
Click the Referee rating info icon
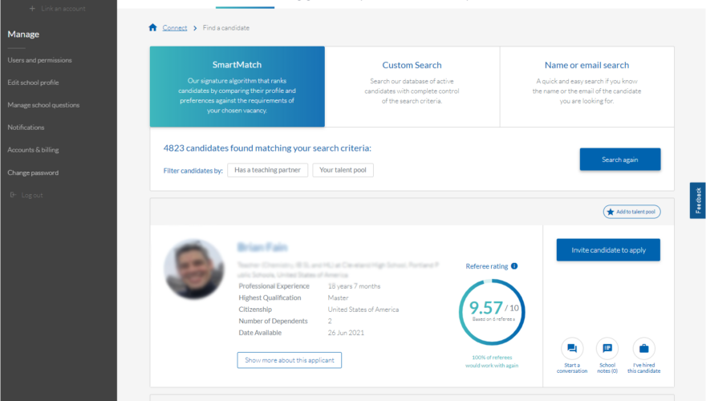[x=514, y=266]
